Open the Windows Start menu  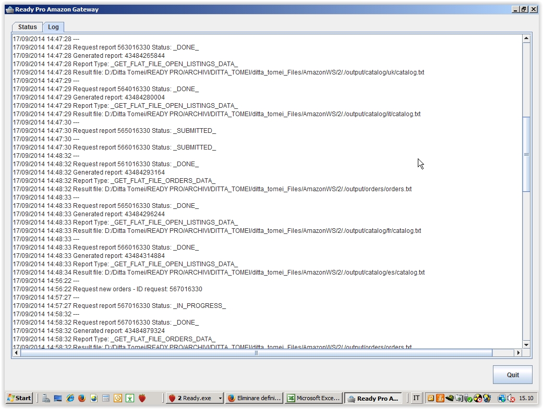coord(19,398)
